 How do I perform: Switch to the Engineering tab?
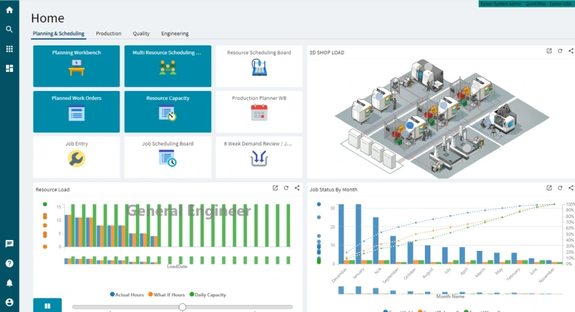(174, 33)
